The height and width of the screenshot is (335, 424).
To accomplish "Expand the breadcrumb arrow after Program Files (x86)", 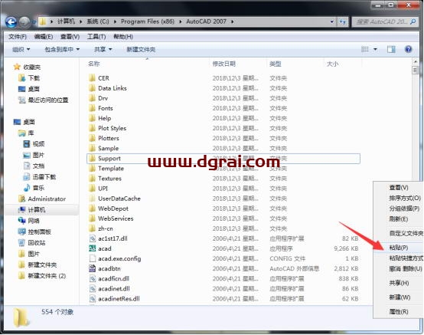I will pos(181,21).
